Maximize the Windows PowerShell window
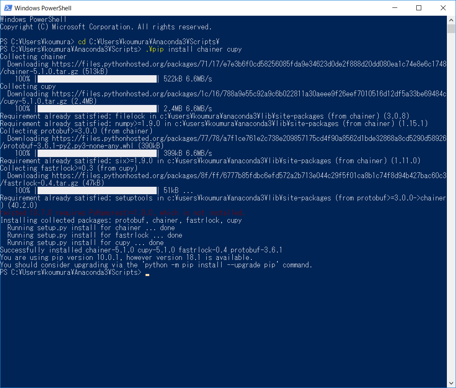 pyautogui.click(x=419, y=8)
